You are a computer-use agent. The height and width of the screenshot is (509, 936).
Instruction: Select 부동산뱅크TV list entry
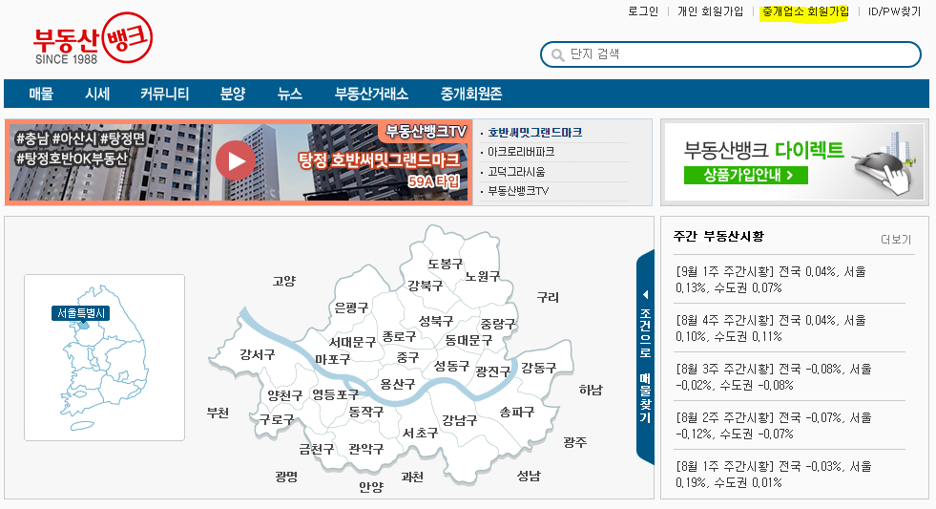click(x=518, y=191)
